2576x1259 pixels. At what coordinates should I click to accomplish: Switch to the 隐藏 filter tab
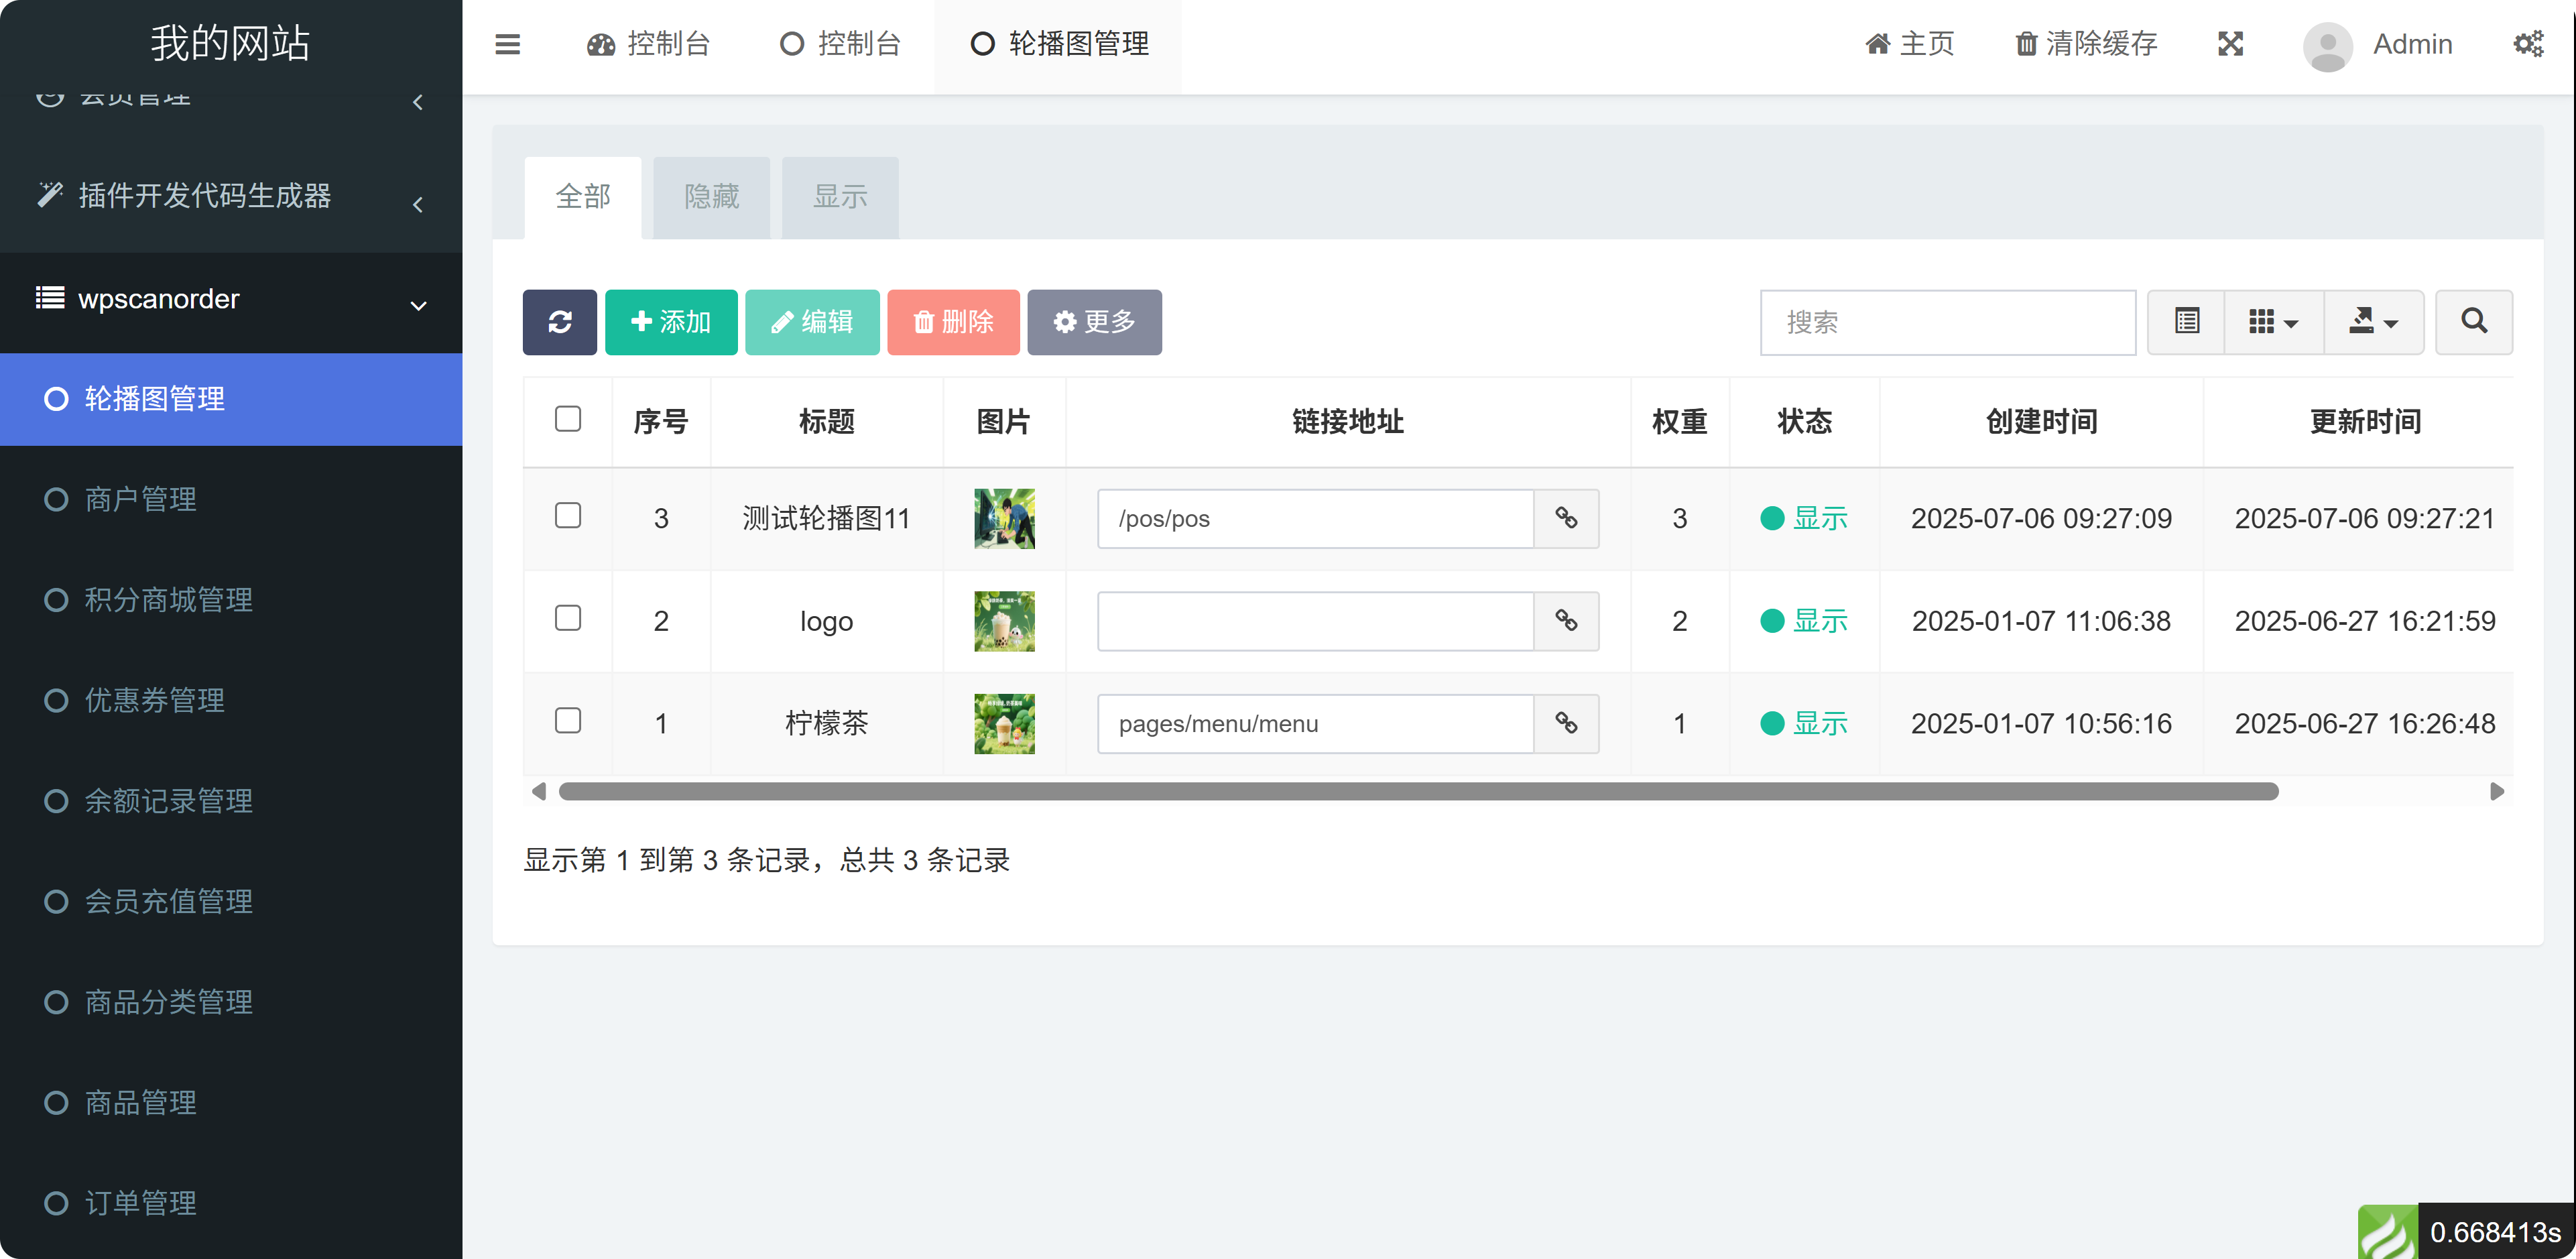click(711, 197)
